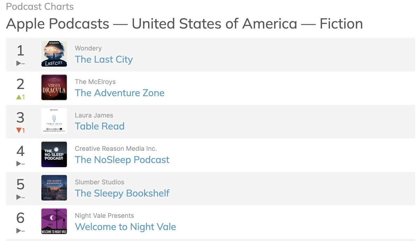420x241 pixels.
Task: Open The NoSleep Podcast title link
Action: 122,160
